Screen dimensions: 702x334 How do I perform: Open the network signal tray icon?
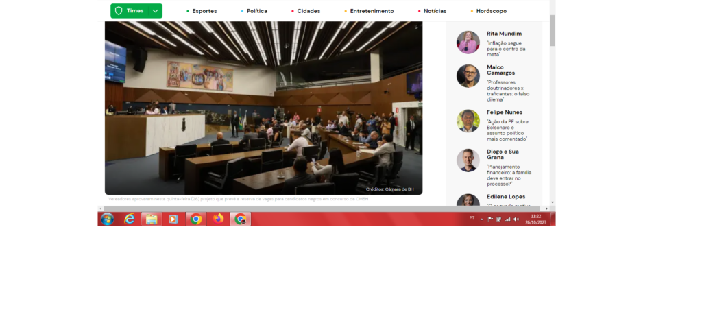[508, 219]
